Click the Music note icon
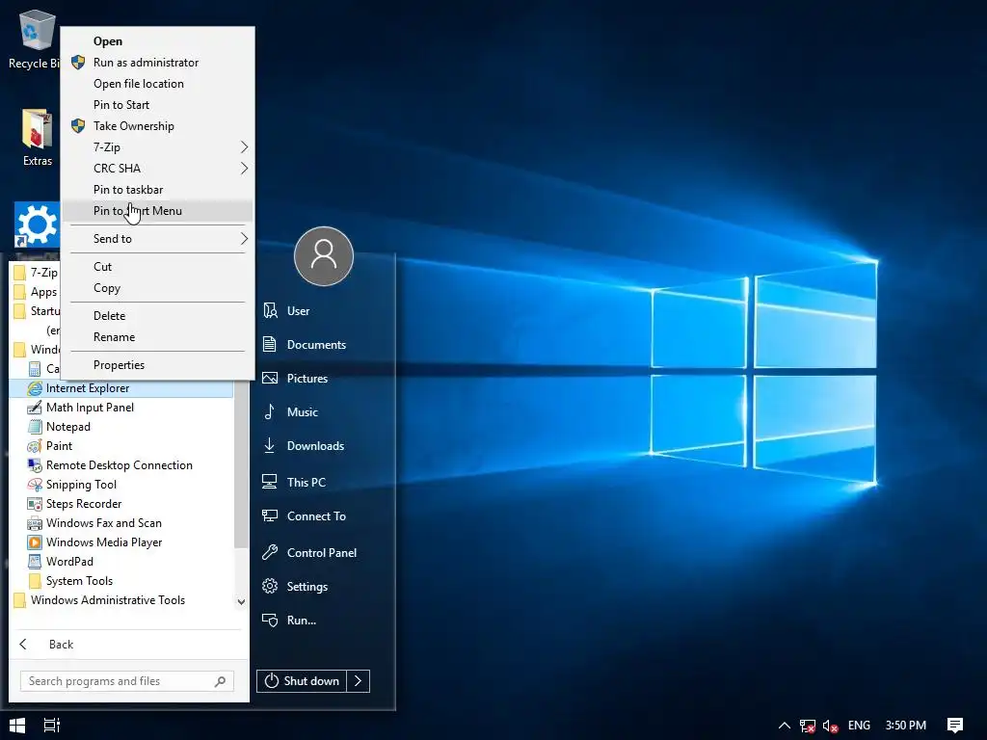 [x=270, y=411]
